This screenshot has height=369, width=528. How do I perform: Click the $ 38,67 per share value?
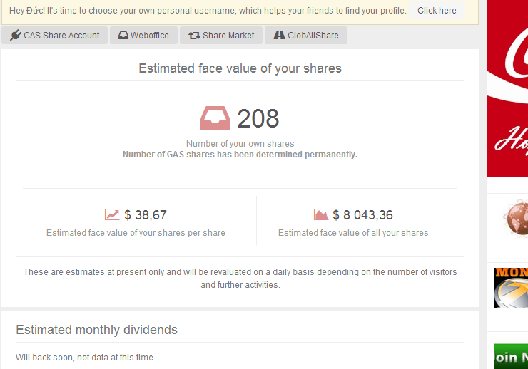146,215
